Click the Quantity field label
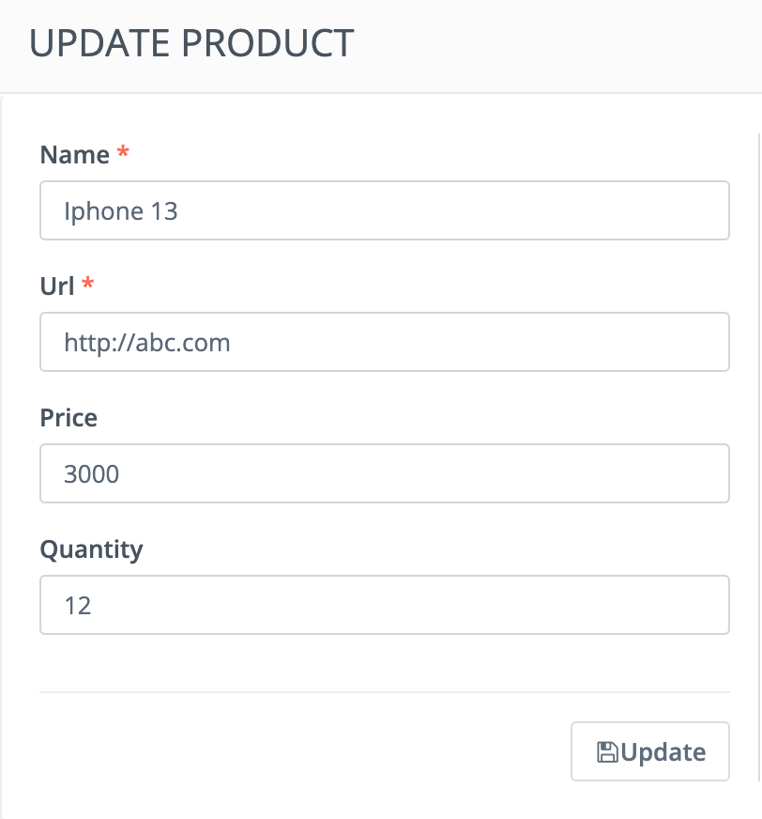Screen dimensions: 762x819 [x=91, y=549]
